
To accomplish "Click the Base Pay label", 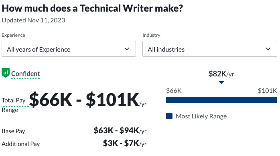I will click(13, 131).
